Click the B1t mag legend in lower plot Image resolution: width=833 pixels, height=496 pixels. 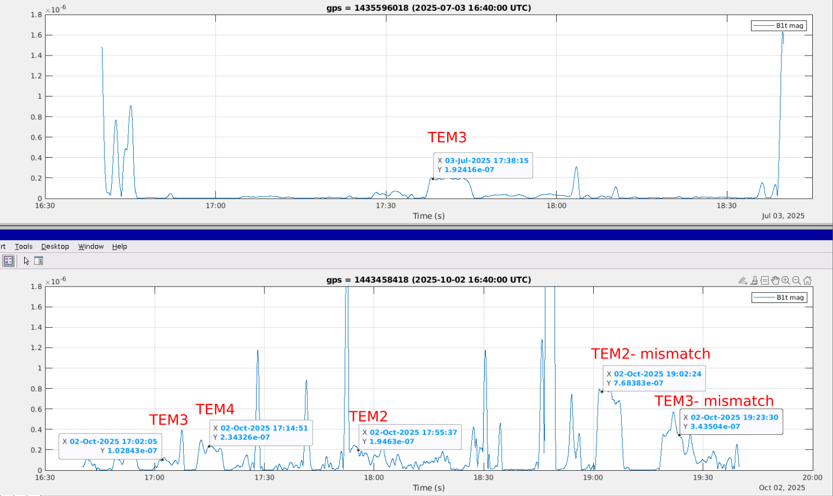tap(779, 297)
